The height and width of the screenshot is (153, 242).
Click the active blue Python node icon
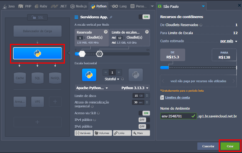(89, 75)
